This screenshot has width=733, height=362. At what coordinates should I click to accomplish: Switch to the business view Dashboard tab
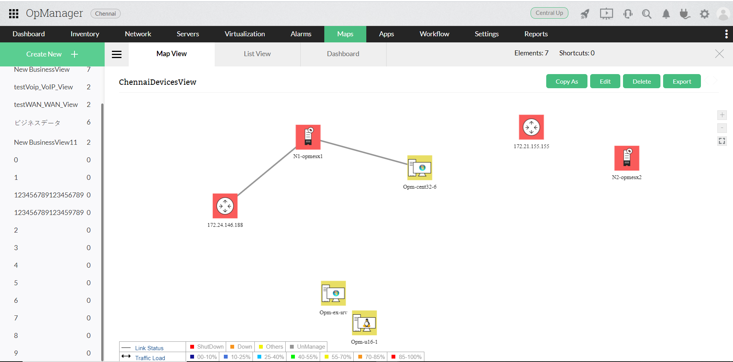(343, 54)
